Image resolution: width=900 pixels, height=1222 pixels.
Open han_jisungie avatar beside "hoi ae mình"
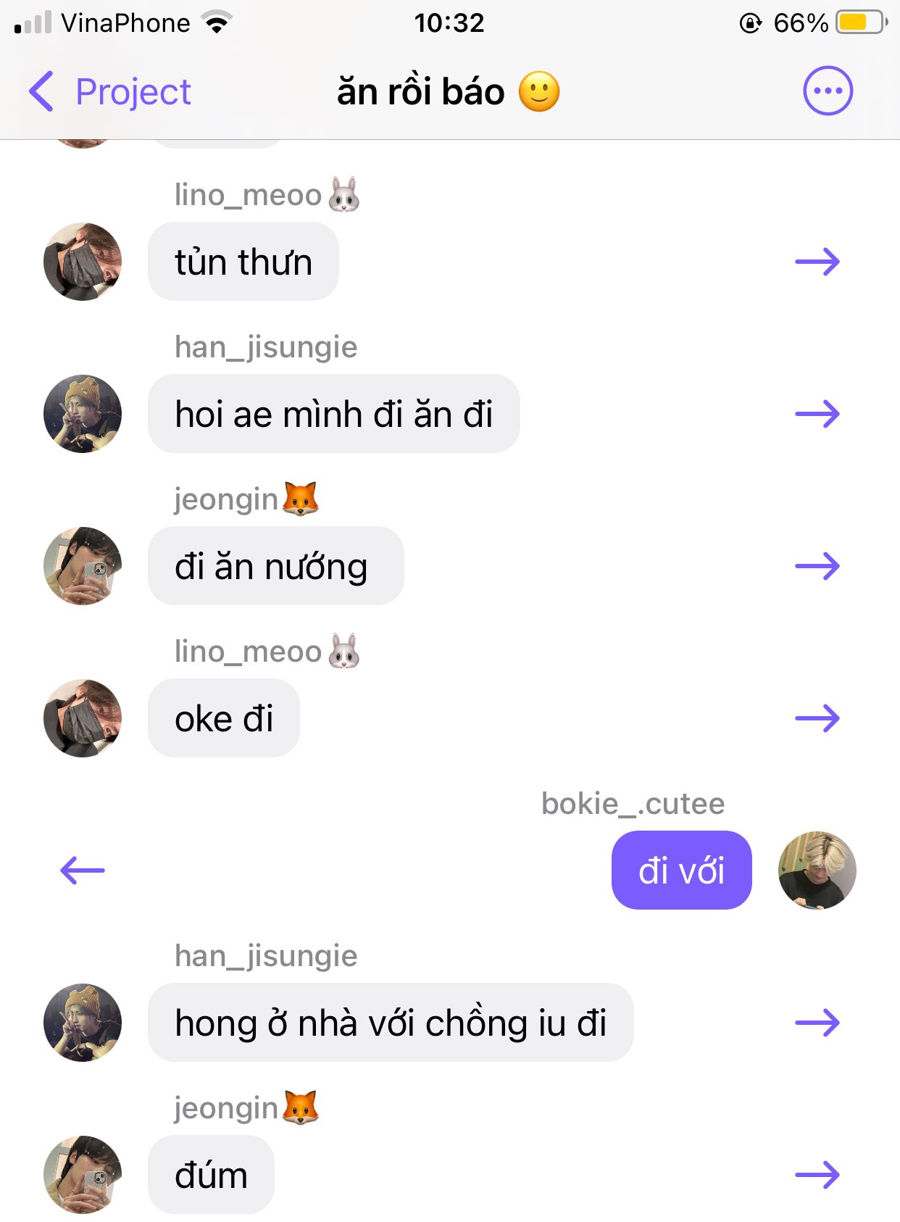pyautogui.click(x=83, y=414)
